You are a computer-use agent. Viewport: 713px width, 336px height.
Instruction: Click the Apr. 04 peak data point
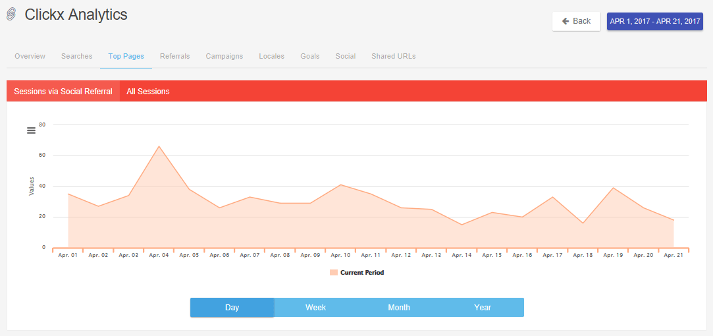click(159, 146)
